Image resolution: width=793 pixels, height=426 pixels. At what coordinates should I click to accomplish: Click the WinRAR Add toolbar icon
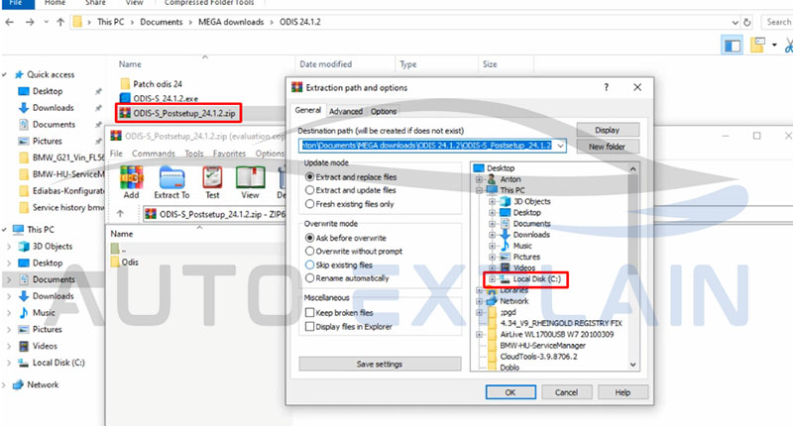click(x=131, y=182)
